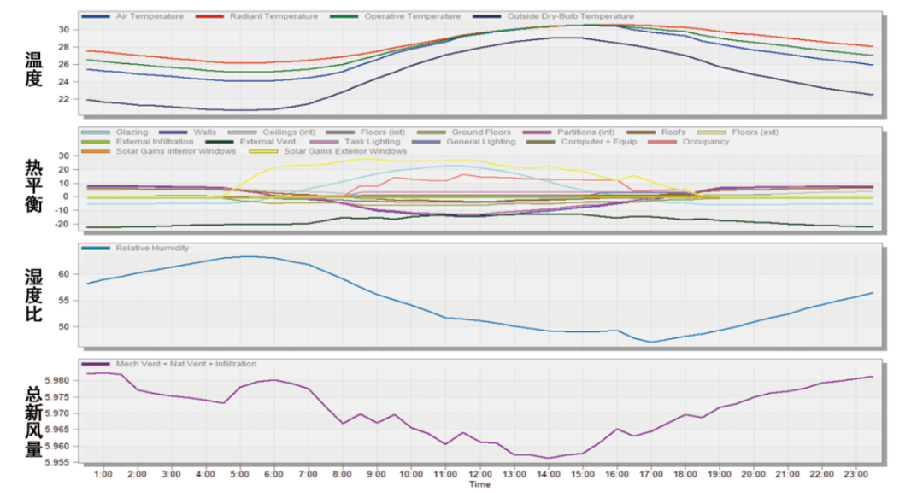This screenshot has height=492, width=923.
Task: Click the Task Lighting legend label
Action: click(372, 142)
